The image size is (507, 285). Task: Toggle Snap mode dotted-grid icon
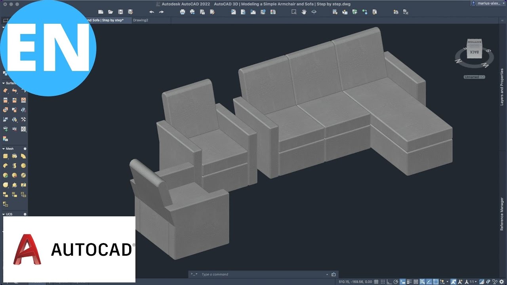point(383,281)
